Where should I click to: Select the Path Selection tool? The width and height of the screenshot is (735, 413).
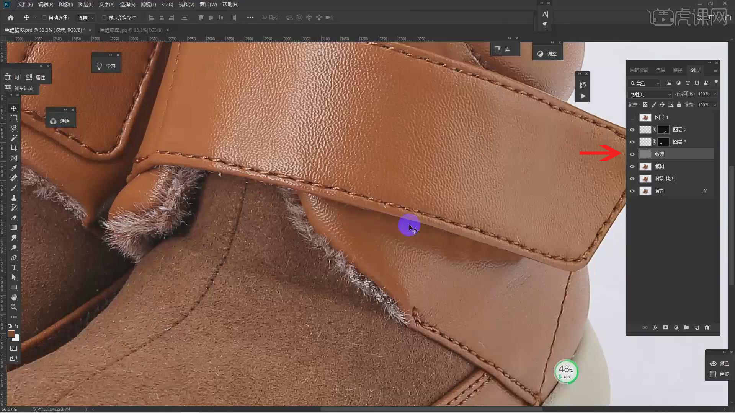[14, 277]
